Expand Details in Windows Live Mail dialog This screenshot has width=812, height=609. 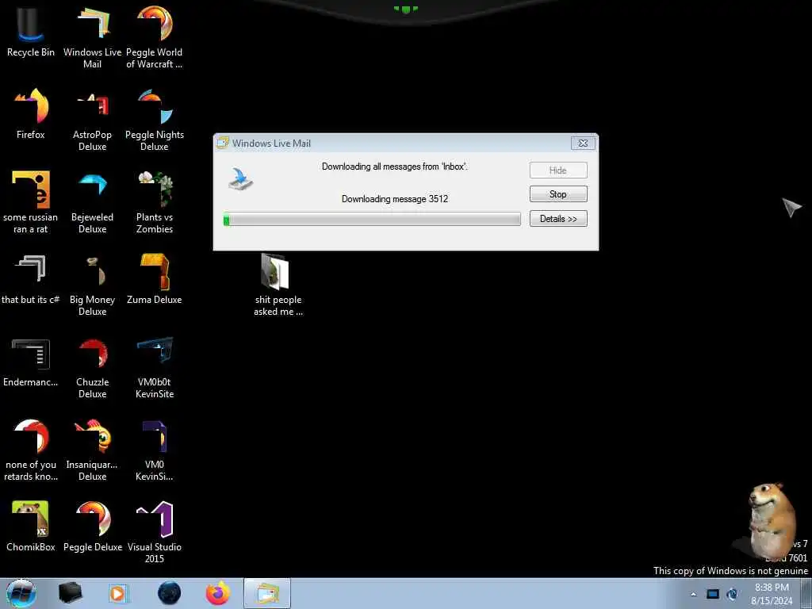point(558,219)
